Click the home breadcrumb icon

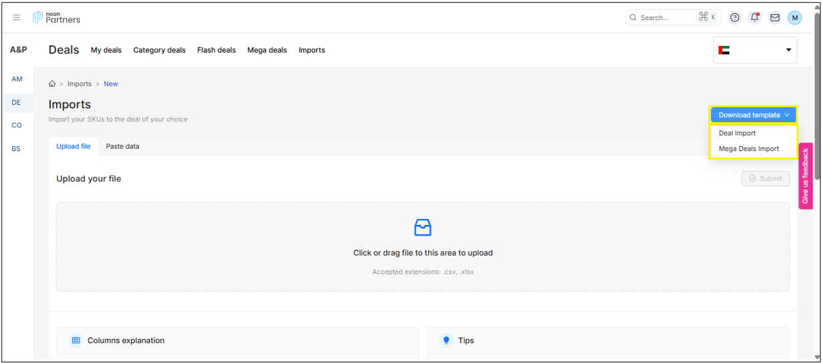52,84
